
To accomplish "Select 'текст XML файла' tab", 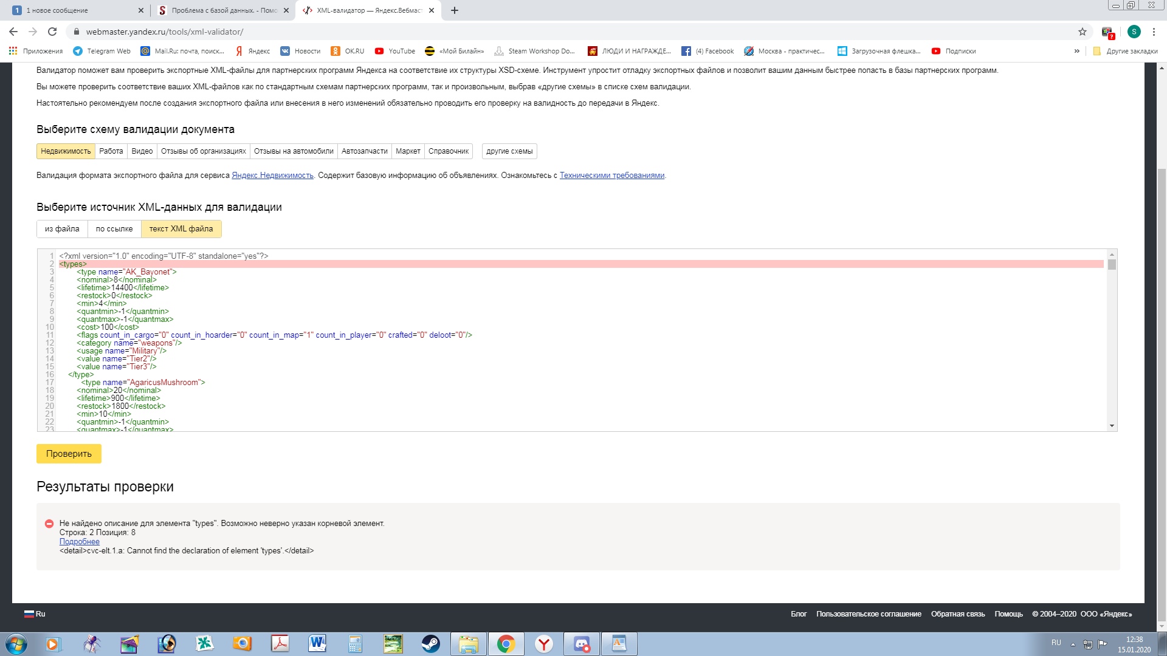I will (x=181, y=229).
